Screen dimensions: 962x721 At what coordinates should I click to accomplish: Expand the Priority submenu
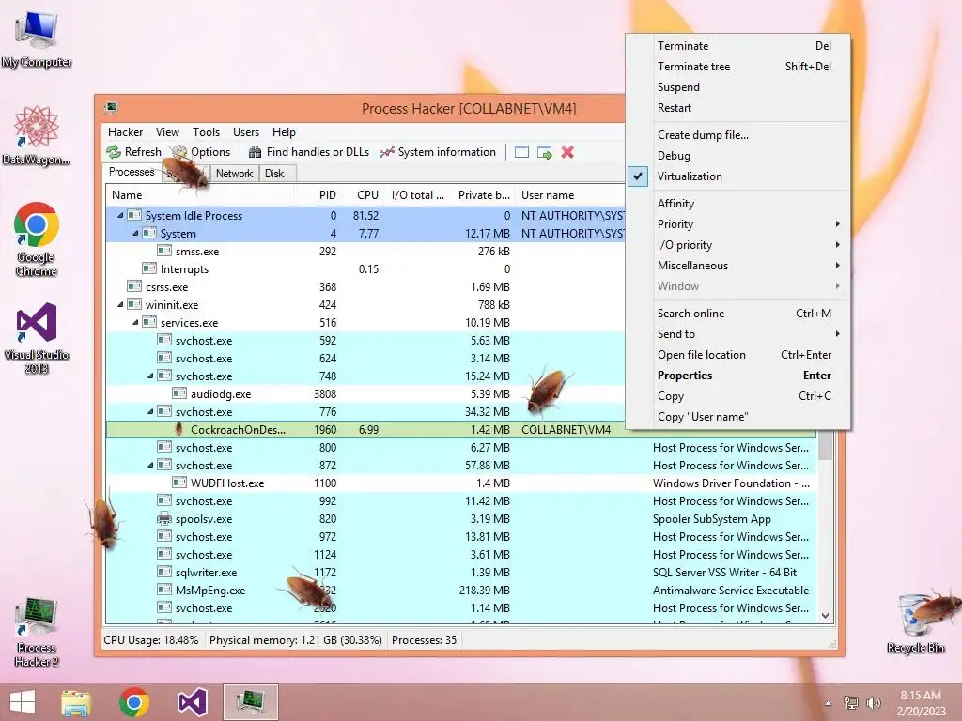(738, 223)
